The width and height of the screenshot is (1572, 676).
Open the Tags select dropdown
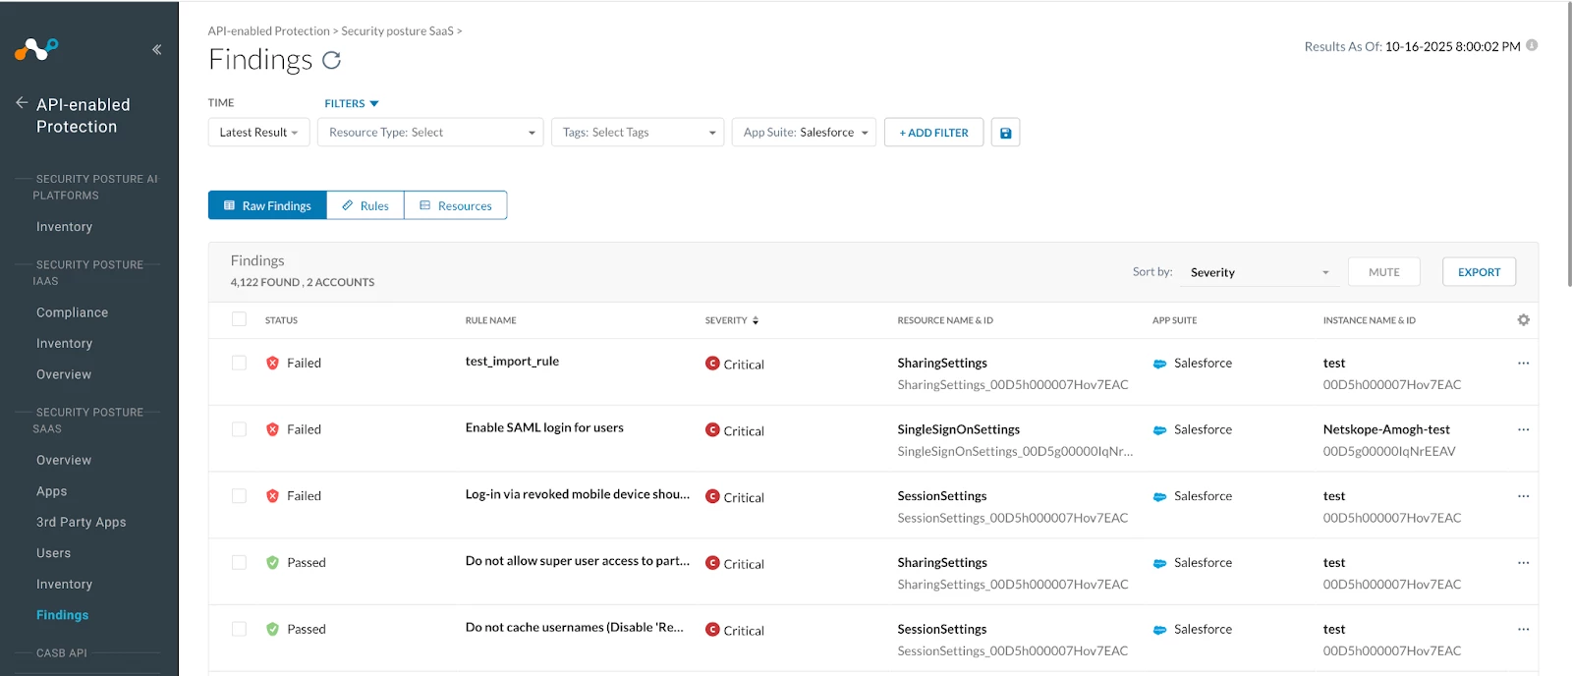[638, 133]
